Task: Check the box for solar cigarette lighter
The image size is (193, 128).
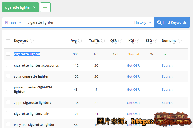Action: pos(8,76)
